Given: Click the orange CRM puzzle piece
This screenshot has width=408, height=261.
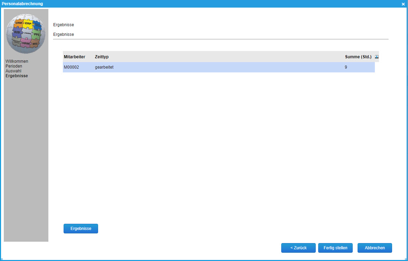Looking at the screenshot, I should (x=19, y=22).
